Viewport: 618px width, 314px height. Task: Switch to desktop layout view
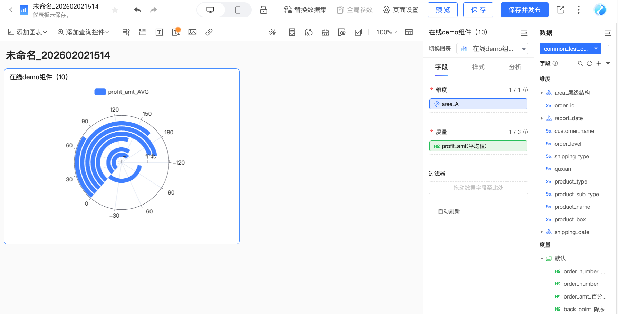coord(210,10)
